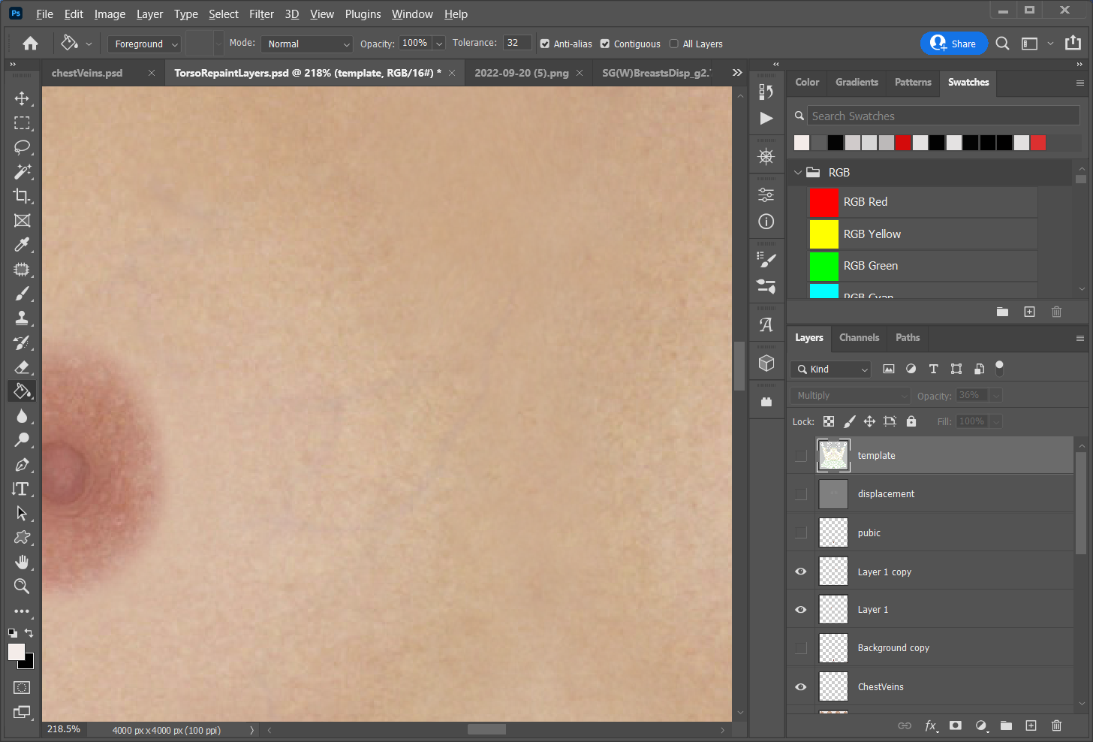Viewport: 1093px width, 742px height.
Task: Open the Plugins menu
Action: tap(363, 14)
